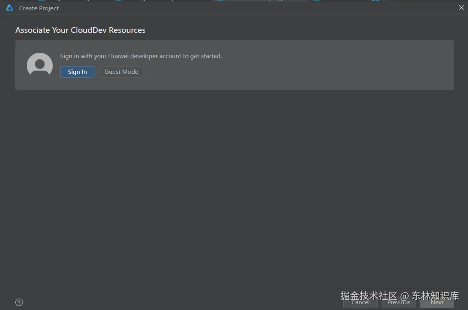The width and height of the screenshot is (468, 310).
Task: Go back with the Previous button
Action: (398, 302)
